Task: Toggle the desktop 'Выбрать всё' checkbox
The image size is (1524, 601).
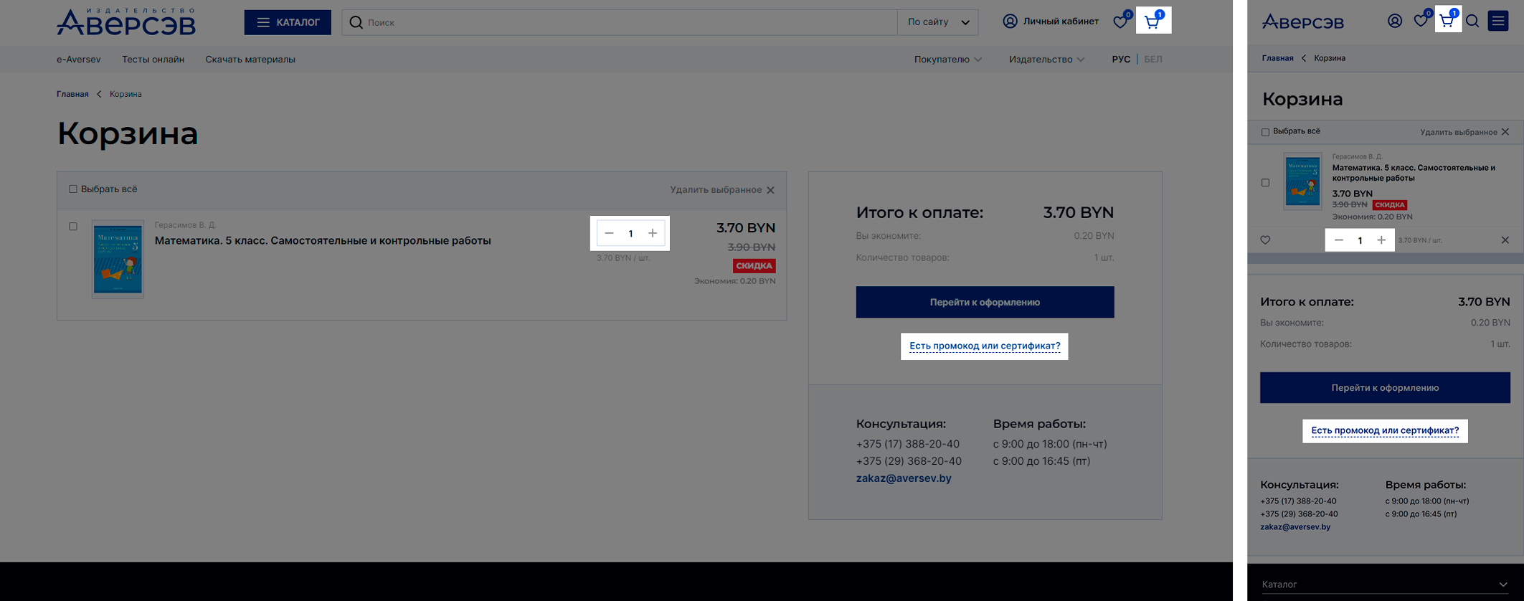Action: [73, 189]
